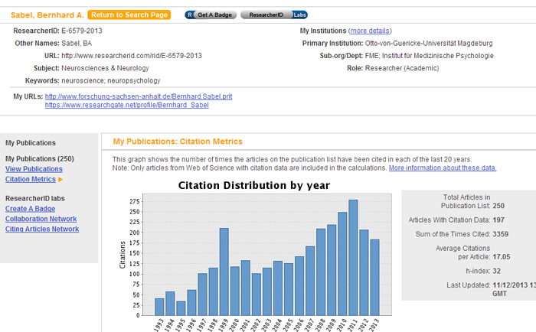Screen dimensions: 536x332
Task: Select the ResearcherID value E-6579-2013
Action: (82, 31)
